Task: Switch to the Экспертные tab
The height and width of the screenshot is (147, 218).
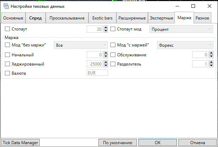Action: click(x=161, y=18)
